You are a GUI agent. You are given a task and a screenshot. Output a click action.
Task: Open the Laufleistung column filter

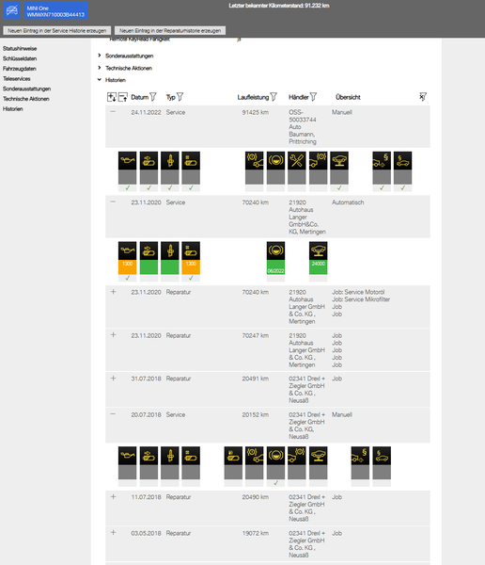tap(274, 97)
